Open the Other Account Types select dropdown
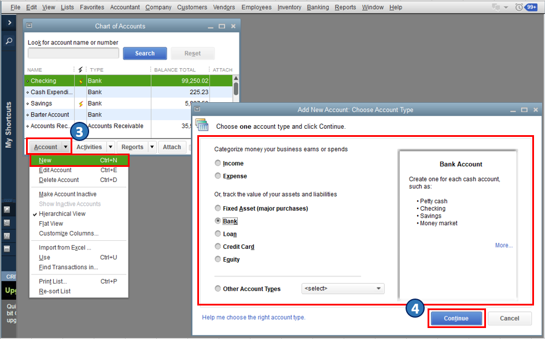Screen dimensions: 545x339 point(343,288)
